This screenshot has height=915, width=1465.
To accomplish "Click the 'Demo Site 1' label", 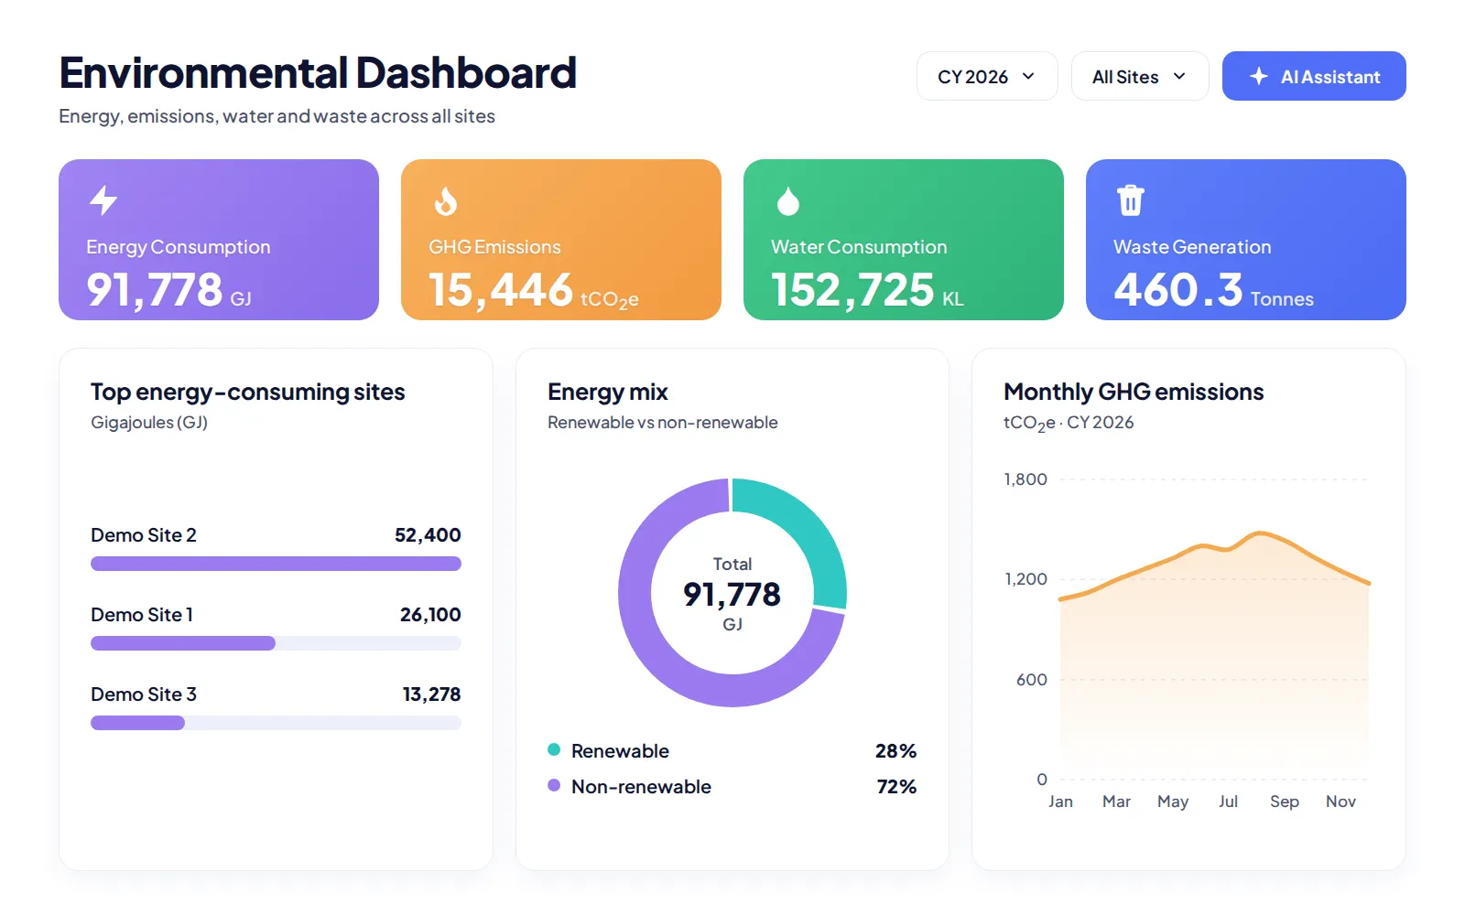I will [x=142, y=615].
